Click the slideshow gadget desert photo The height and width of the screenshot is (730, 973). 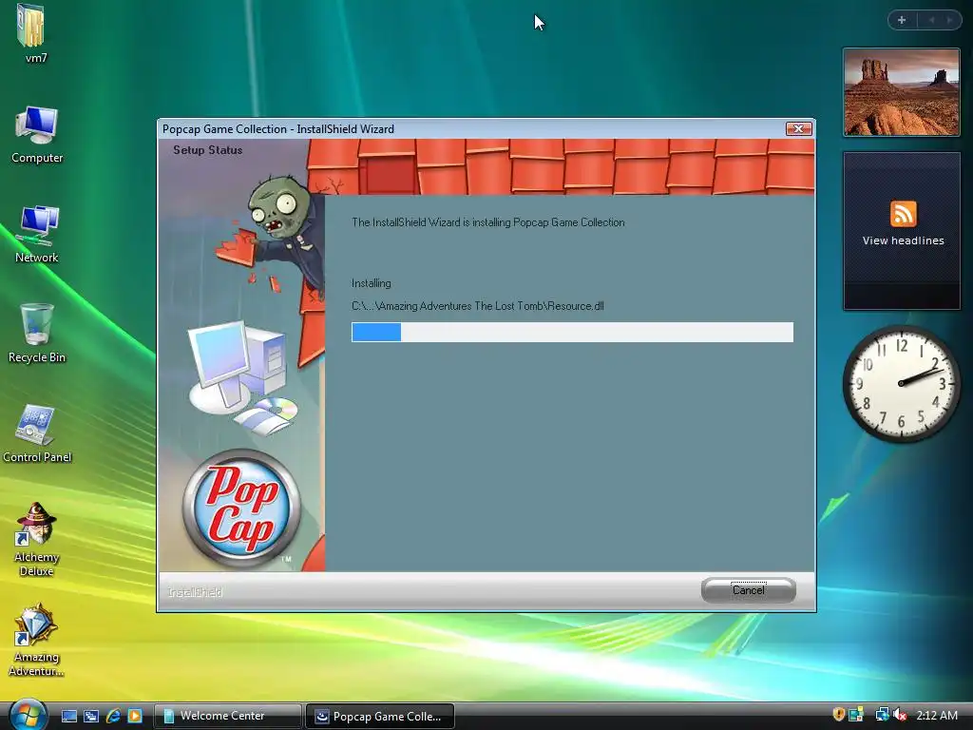[x=902, y=92]
